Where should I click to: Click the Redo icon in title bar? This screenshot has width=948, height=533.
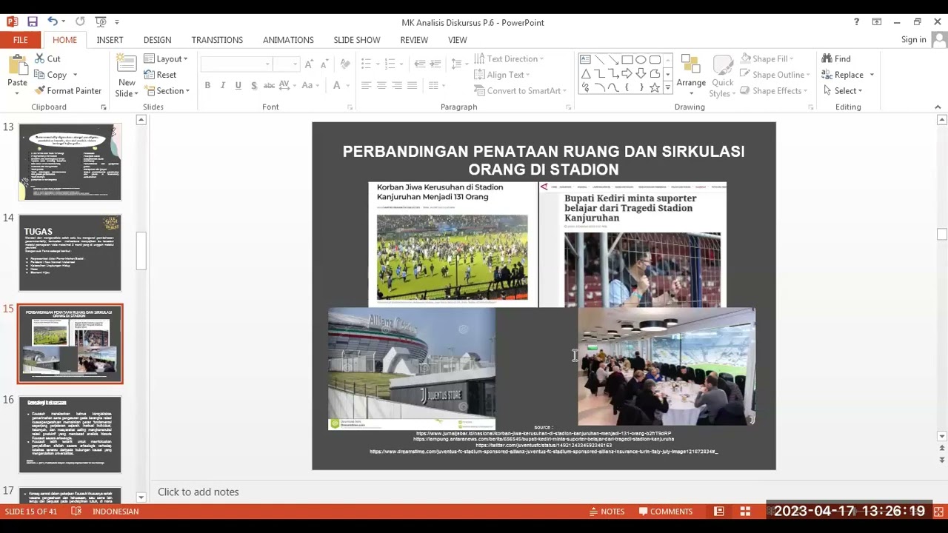tap(80, 22)
